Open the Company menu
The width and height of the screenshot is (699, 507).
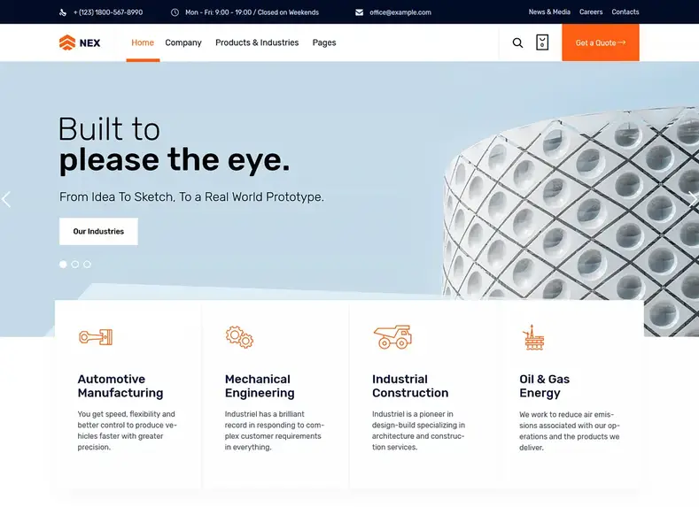tap(183, 42)
